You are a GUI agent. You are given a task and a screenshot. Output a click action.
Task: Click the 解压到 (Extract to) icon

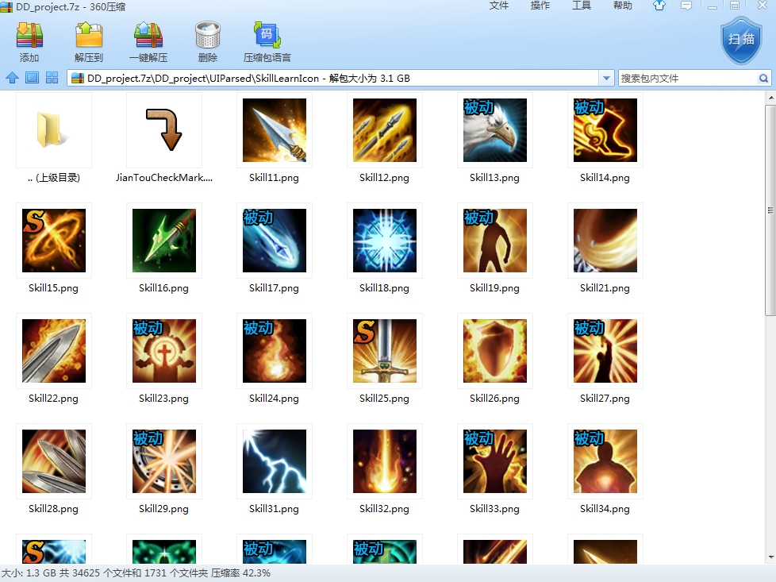coord(89,37)
